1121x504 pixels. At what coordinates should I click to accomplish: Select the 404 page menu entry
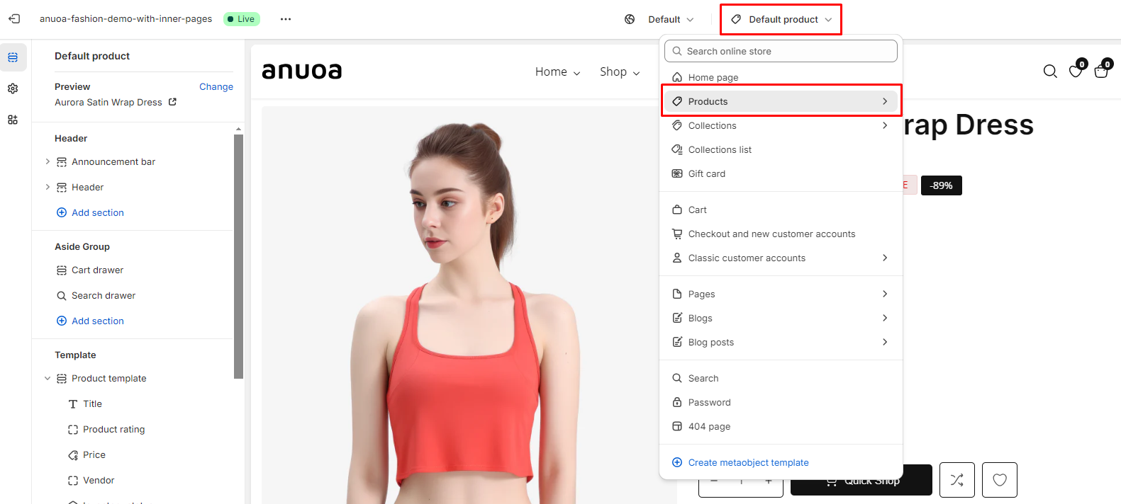tap(709, 426)
